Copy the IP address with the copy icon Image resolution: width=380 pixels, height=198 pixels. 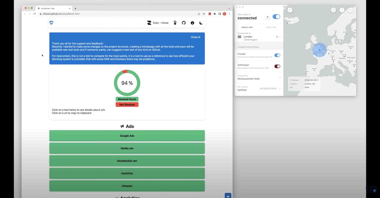pos(318,80)
